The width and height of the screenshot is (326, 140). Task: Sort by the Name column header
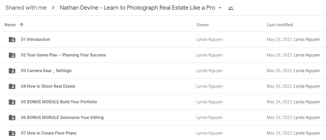(10, 25)
